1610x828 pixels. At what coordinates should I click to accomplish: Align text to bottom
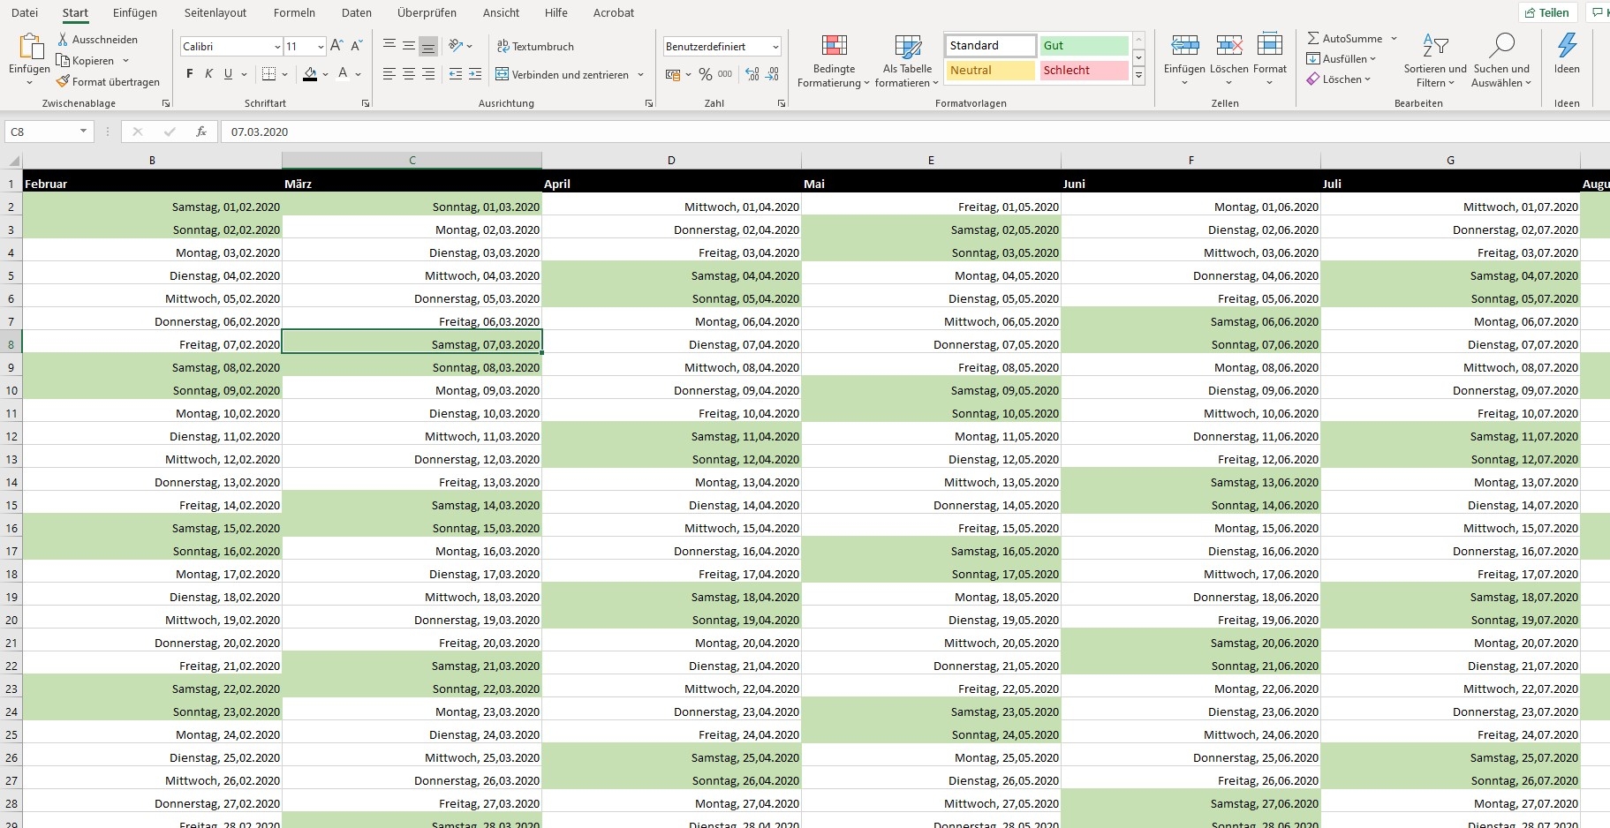(x=428, y=46)
